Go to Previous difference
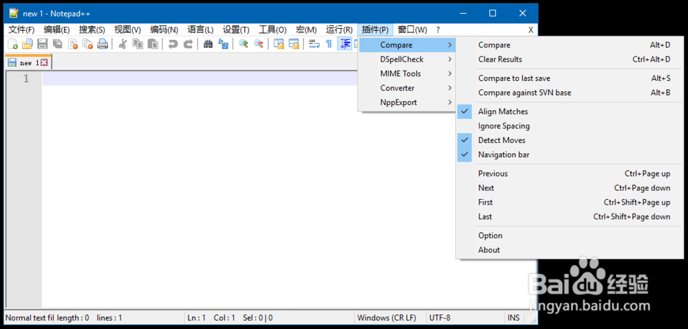The height and width of the screenshot is (329, 688). 570,174
